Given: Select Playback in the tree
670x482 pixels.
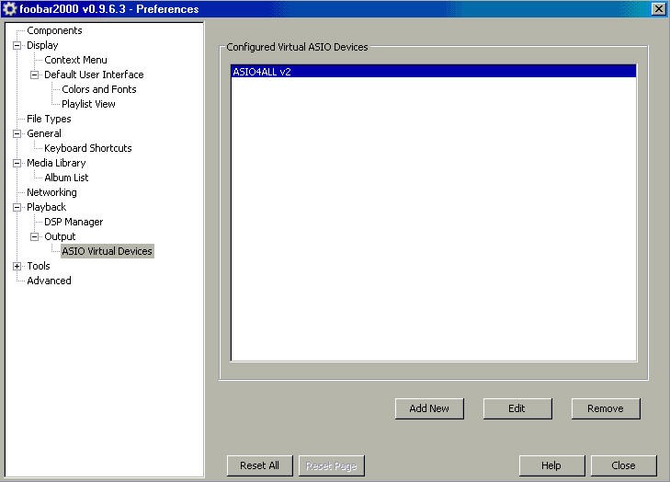Looking at the screenshot, I should (x=46, y=208).
